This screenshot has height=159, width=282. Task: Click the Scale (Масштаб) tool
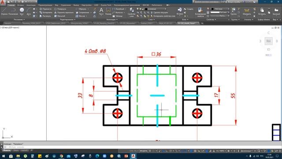[x=60, y=16]
